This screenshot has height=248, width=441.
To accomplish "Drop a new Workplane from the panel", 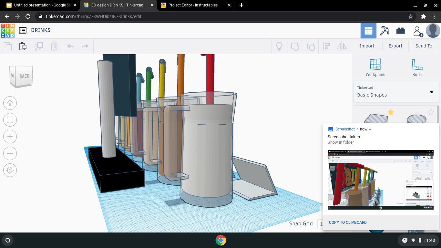I will (x=375, y=67).
